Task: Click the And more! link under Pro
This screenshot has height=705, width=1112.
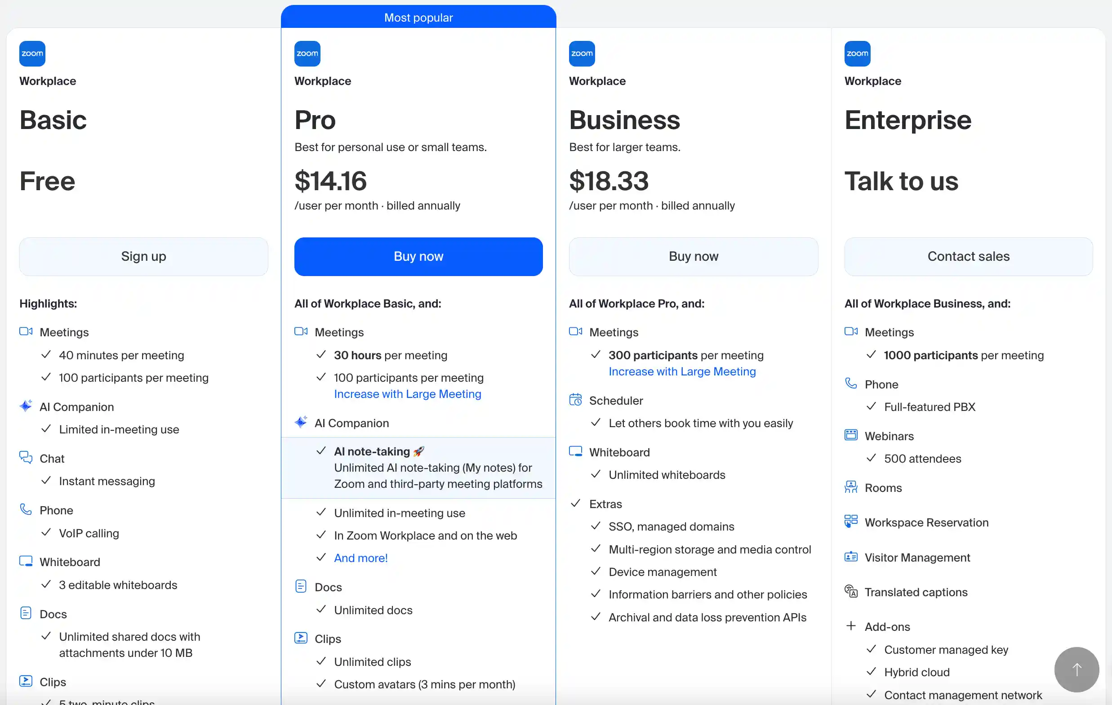Action: 360,558
